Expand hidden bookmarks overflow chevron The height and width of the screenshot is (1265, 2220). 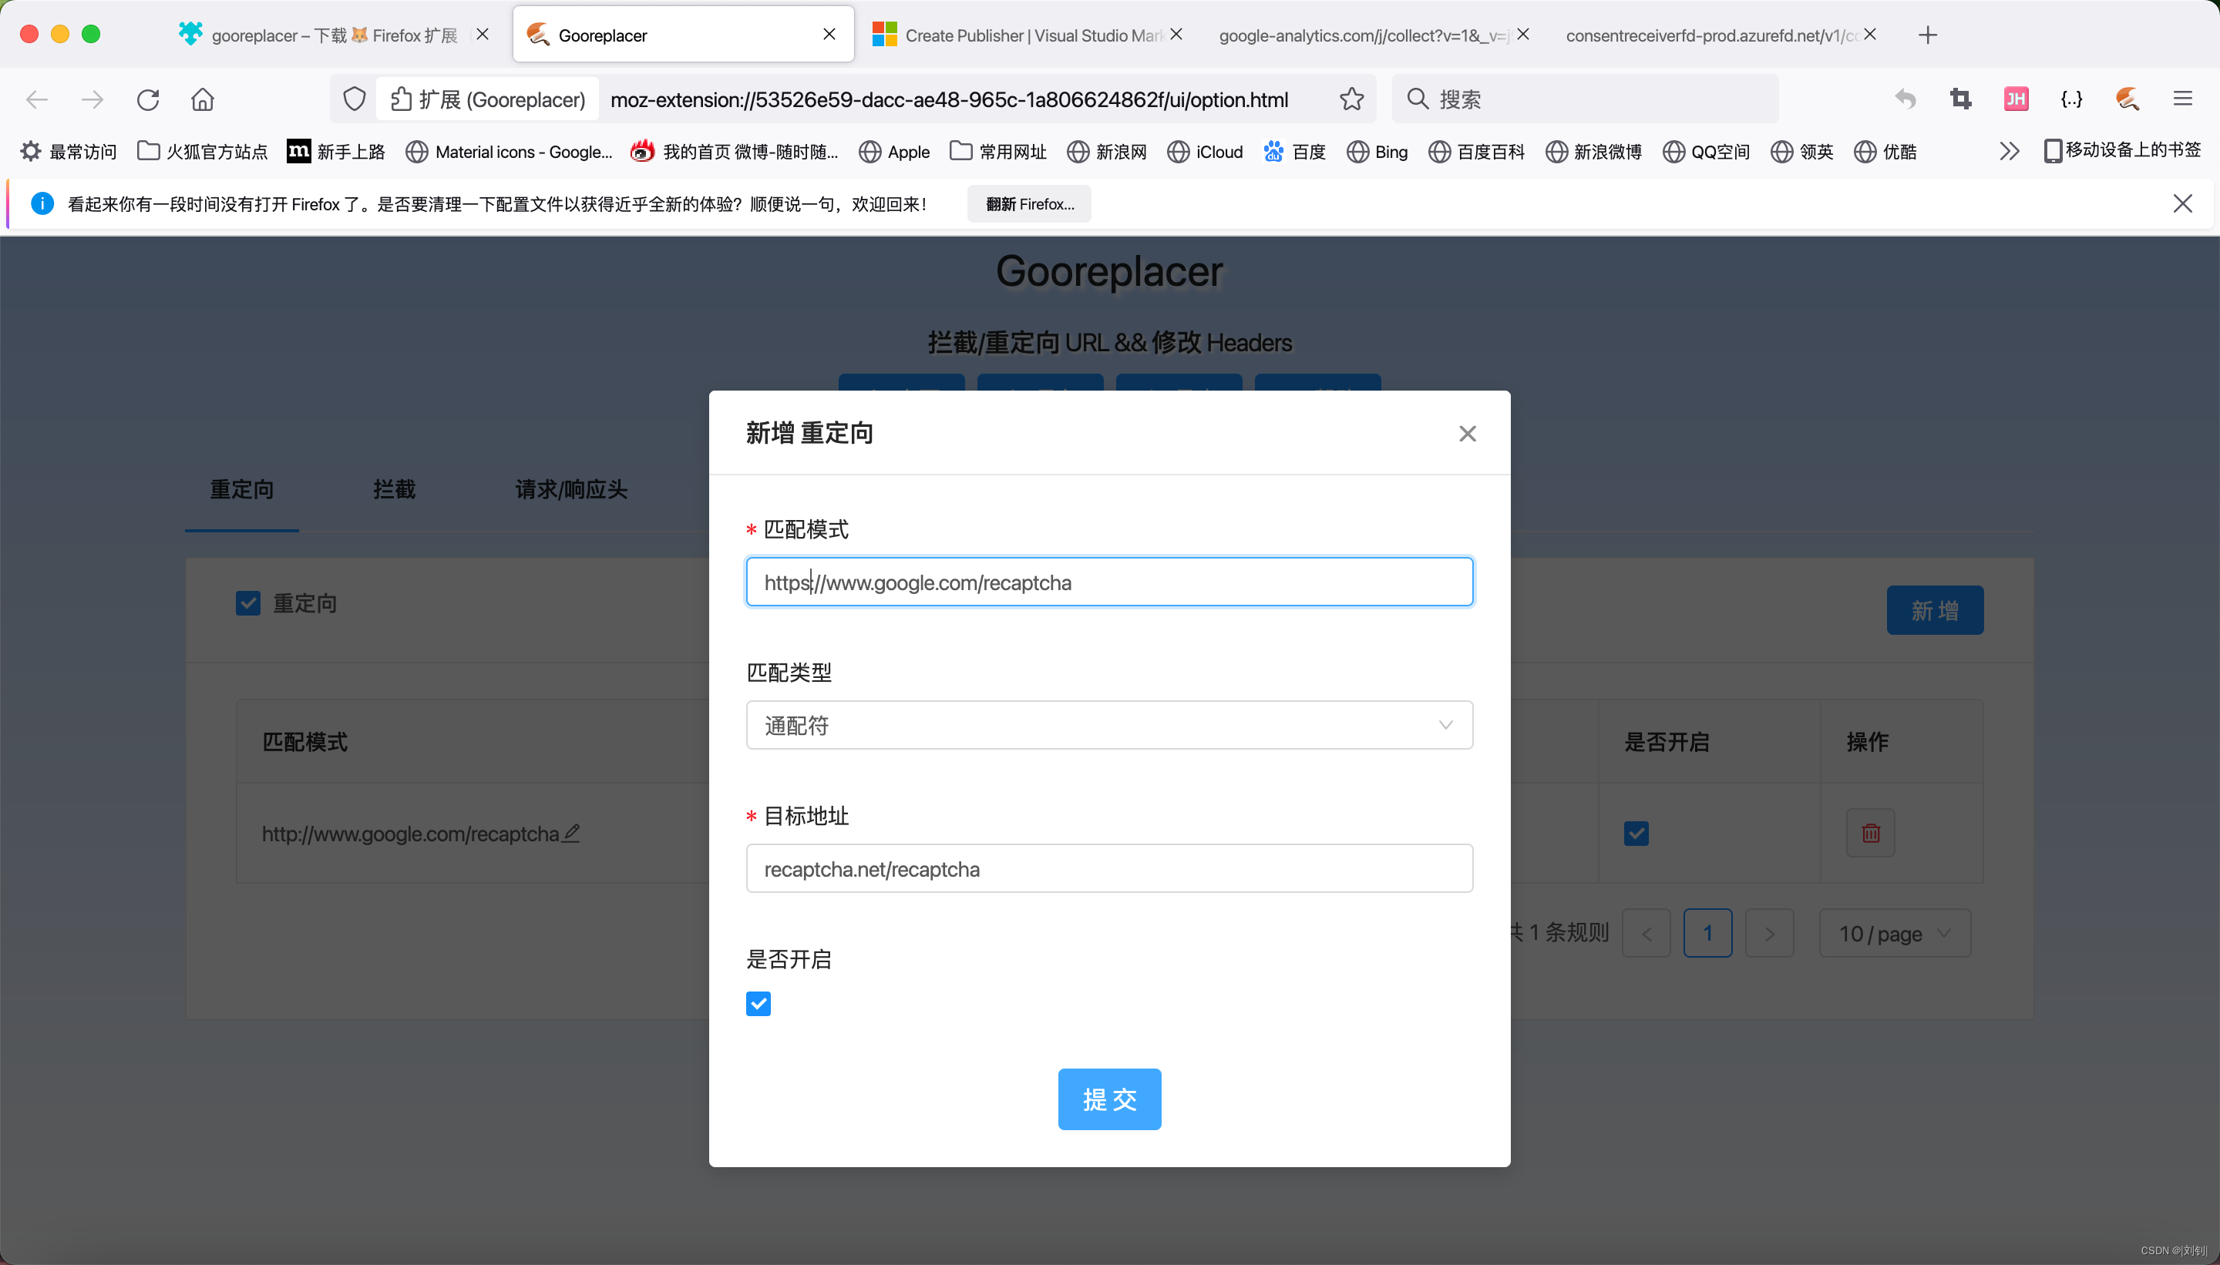click(2009, 151)
